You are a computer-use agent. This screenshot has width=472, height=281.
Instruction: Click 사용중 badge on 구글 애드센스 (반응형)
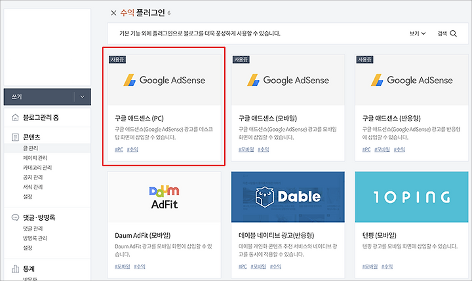pyautogui.click(x=365, y=60)
